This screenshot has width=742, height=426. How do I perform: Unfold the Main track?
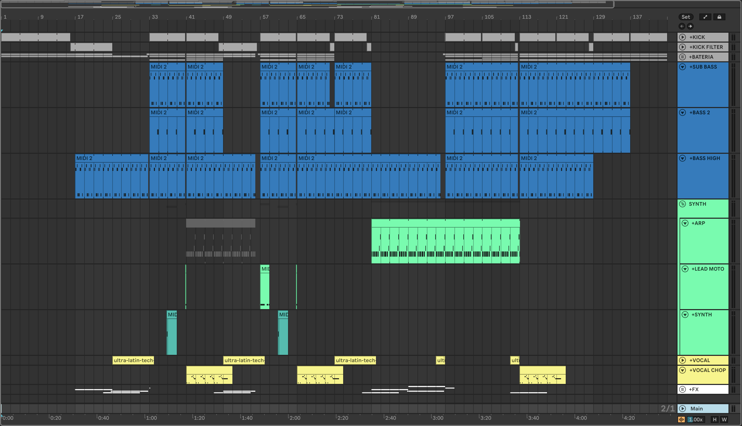point(682,408)
